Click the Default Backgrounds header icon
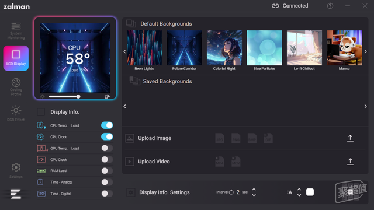The image size is (374, 210). (x=131, y=23)
